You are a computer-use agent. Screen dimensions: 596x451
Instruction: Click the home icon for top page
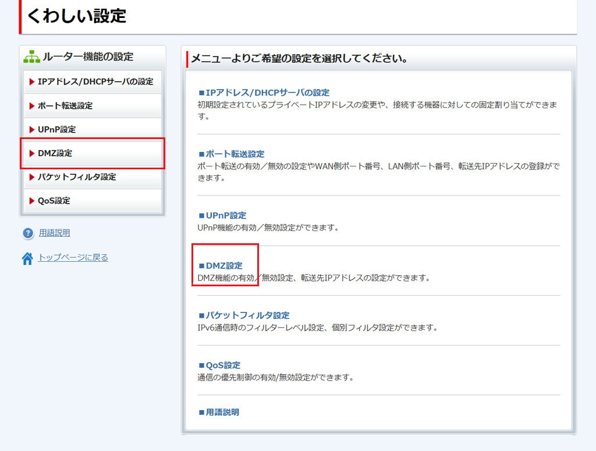(x=27, y=258)
